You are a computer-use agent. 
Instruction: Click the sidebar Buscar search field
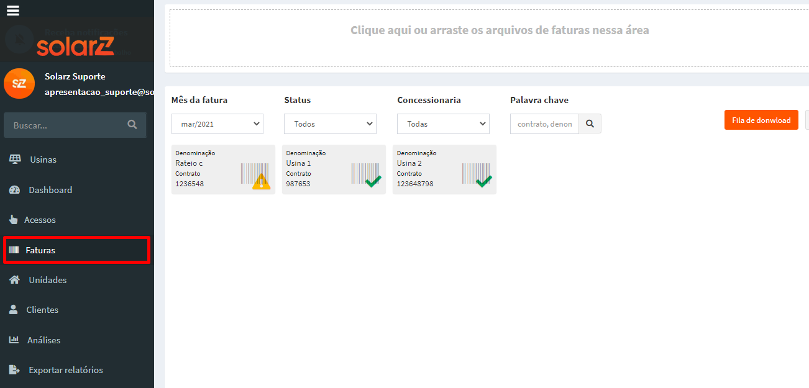click(65, 125)
